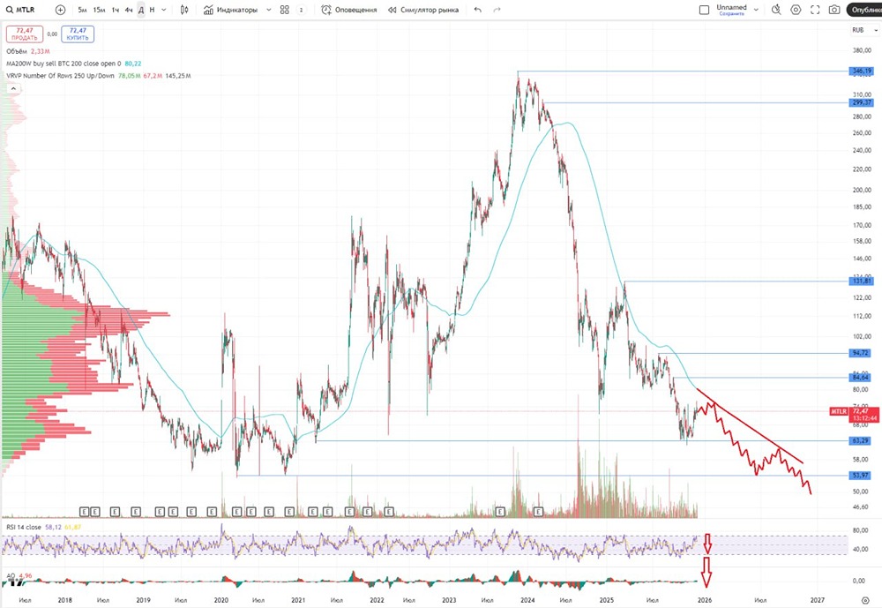Screen dimensions: 882x608
Task: Click the 2018 label on time axis
Action: click(65, 600)
